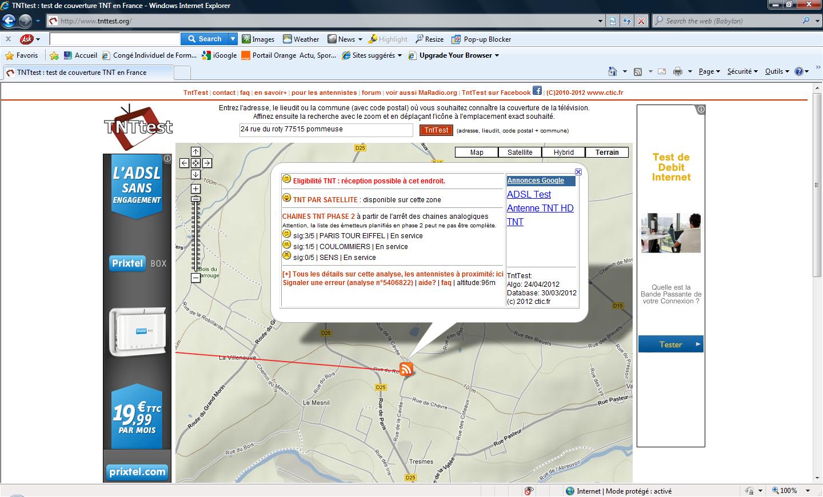Click the Read mail icon in command bar
This screenshot has height=497, width=823.
pyautogui.click(x=662, y=71)
